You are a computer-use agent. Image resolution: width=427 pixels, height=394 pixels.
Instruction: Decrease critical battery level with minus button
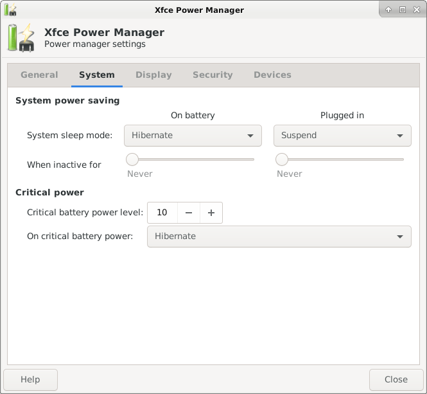click(x=189, y=213)
